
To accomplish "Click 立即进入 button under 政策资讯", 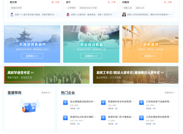I will coord(150,56).
